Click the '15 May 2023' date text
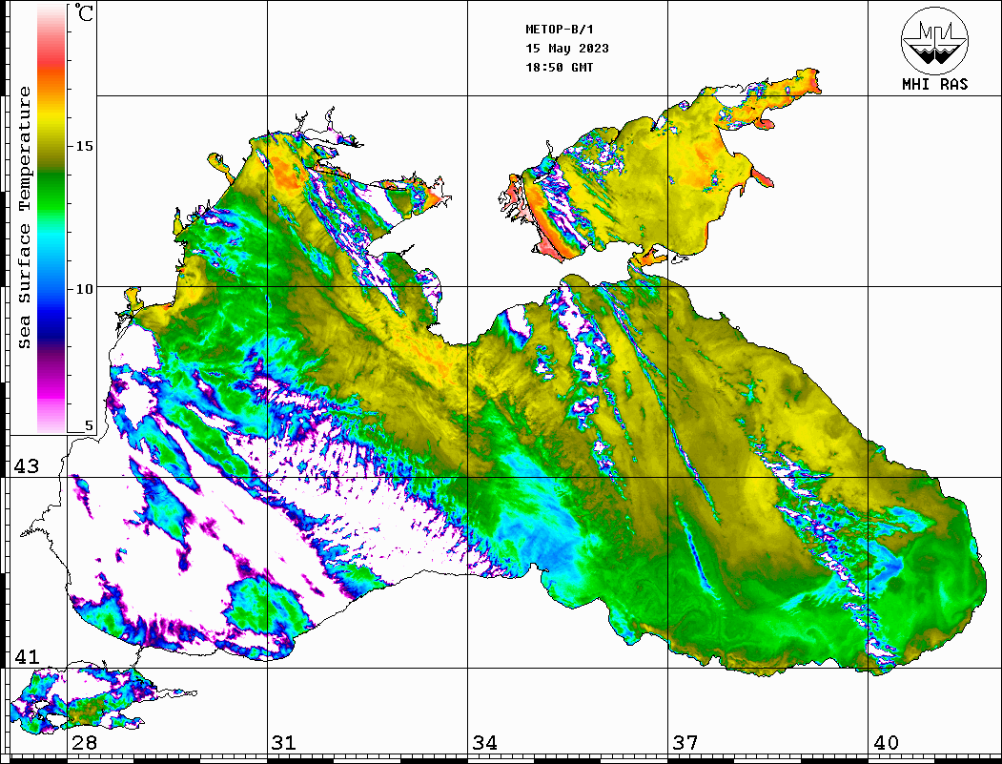This screenshot has width=1002, height=764. point(567,49)
